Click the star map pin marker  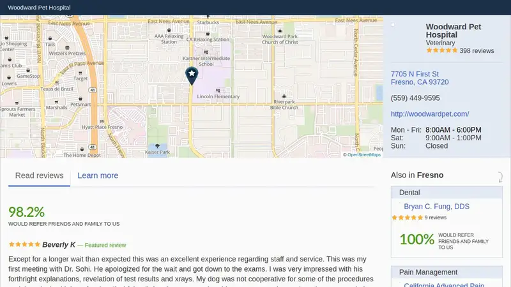(192, 76)
